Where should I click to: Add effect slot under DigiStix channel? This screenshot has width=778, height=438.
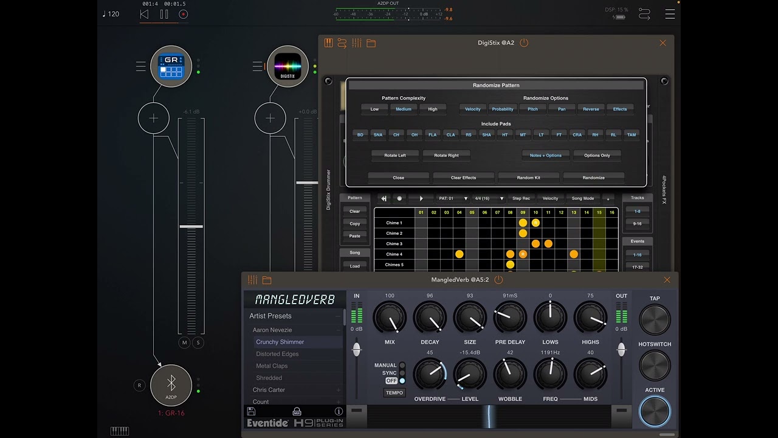click(x=270, y=118)
